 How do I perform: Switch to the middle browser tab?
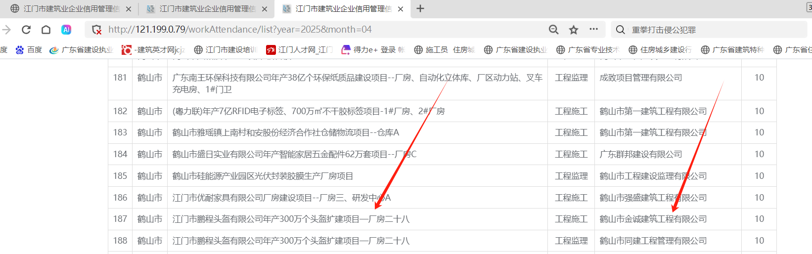(x=206, y=9)
